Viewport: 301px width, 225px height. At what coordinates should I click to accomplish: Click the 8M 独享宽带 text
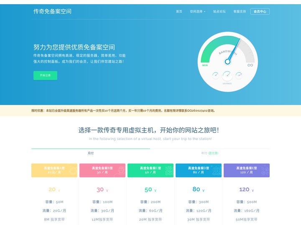click(x=54, y=220)
